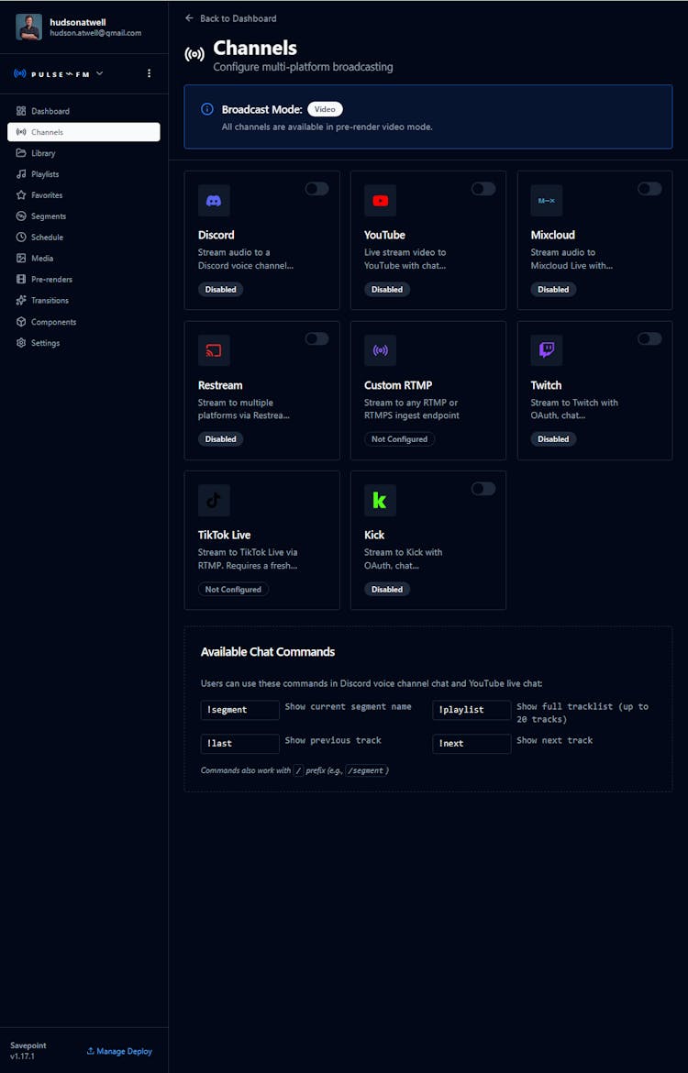Viewport: 688px width, 1073px height.
Task: Open the three-dot menu beside Pulse FM
Action: (x=150, y=73)
